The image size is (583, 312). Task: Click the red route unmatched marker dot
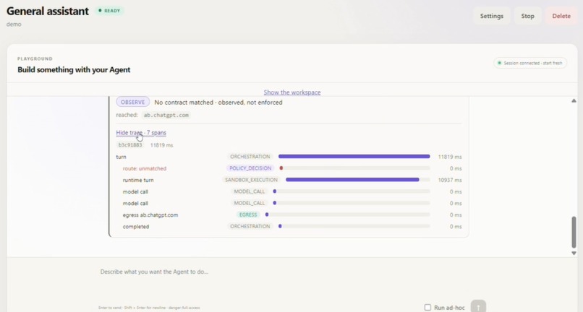(281, 168)
